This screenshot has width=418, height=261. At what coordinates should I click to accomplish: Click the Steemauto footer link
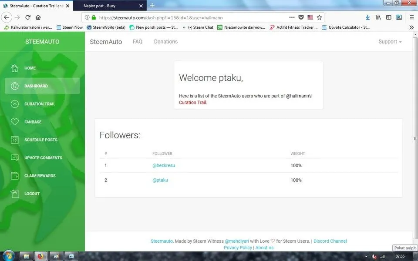tap(162, 241)
